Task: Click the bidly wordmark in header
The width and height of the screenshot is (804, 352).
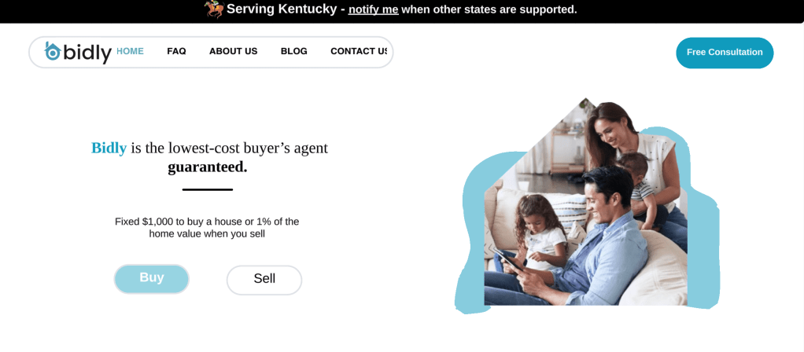Action: 87,52
